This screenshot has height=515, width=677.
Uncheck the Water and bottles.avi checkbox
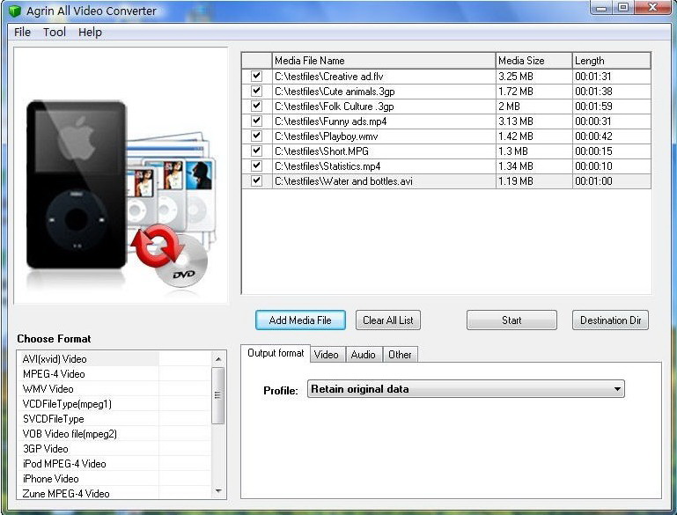coord(256,180)
